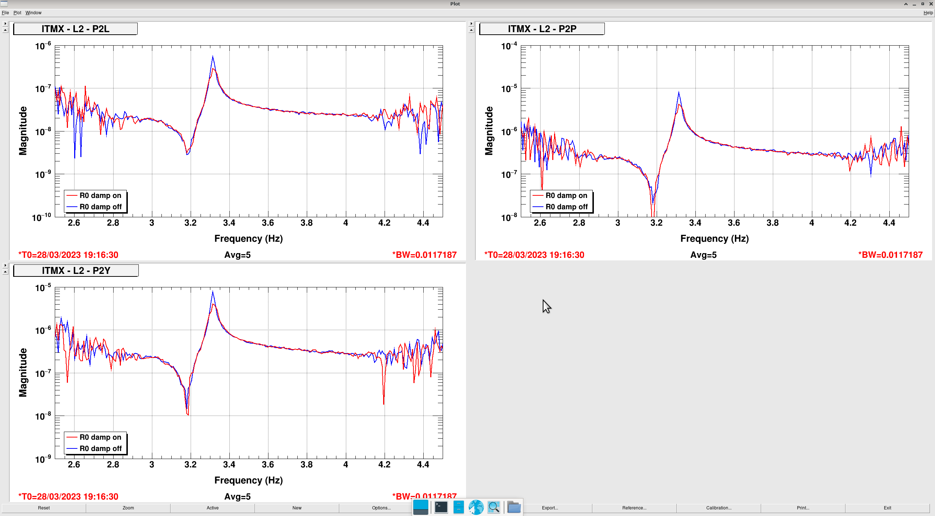The height and width of the screenshot is (516, 935).
Task: Open the file cabinet dock icon
Action: pyautogui.click(x=458, y=507)
